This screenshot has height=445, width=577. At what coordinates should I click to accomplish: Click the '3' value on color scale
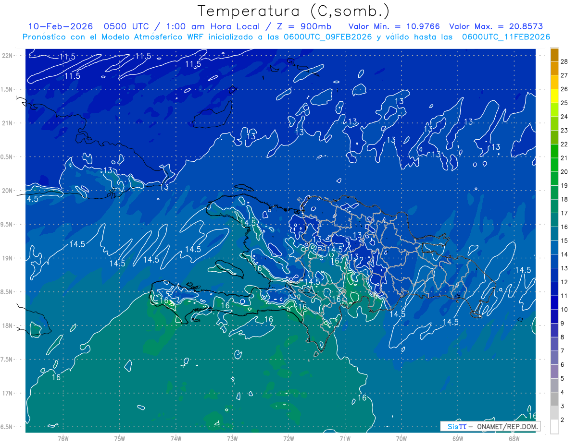[x=563, y=406]
